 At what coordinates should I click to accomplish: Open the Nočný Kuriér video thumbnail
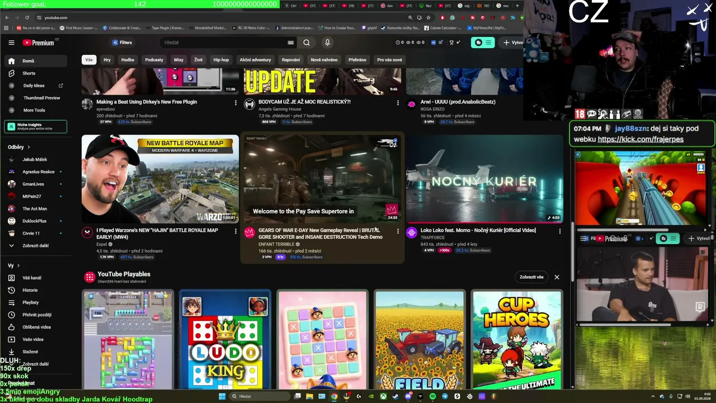coord(484,179)
